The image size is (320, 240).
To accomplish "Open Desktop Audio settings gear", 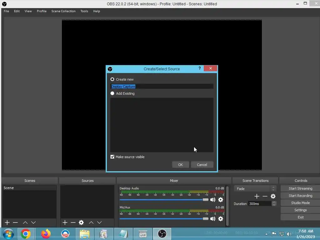I will pos(221,200).
